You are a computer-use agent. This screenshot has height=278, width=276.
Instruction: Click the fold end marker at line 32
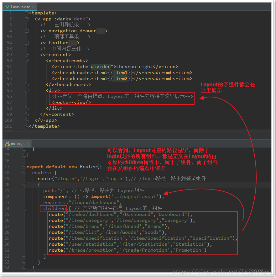click(24, 256)
